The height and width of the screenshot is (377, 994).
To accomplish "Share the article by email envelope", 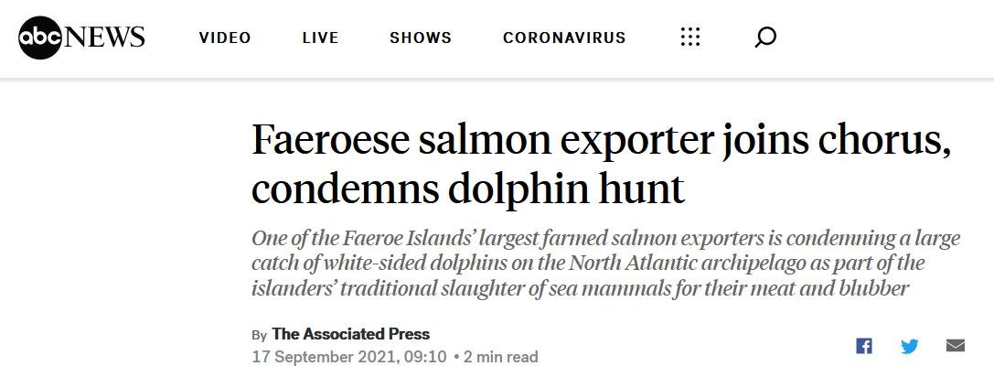I will click(956, 346).
